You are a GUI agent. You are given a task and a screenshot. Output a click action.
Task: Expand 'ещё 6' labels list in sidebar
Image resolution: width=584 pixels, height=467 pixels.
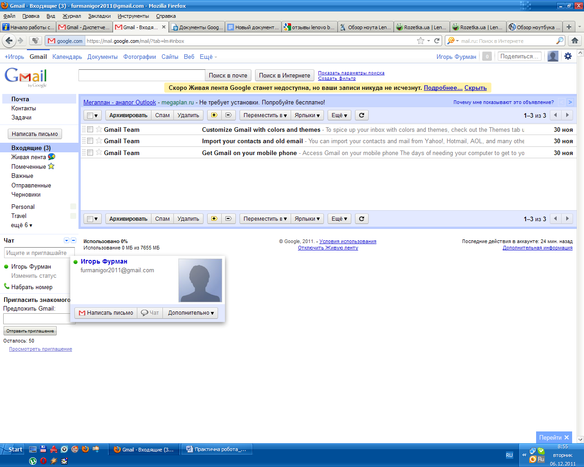(22, 225)
